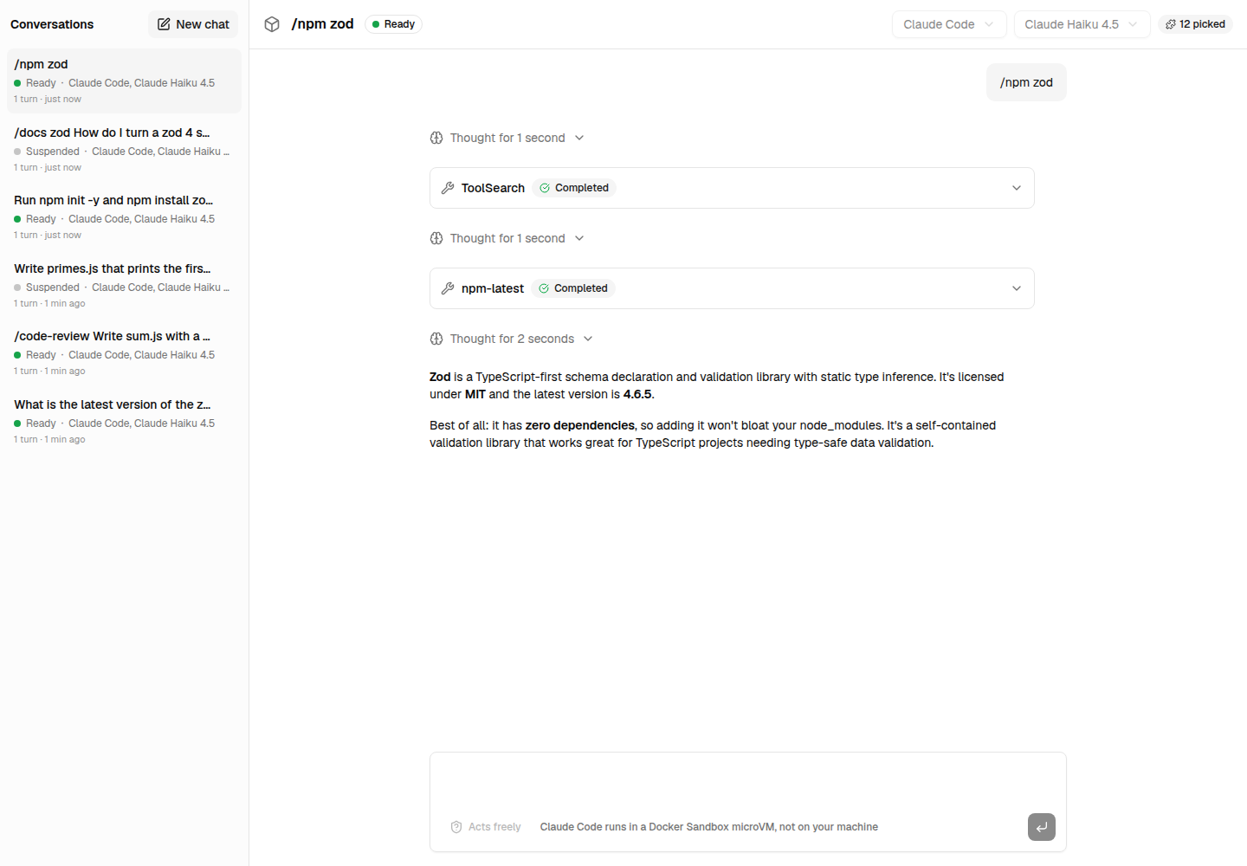The width and height of the screenshot is (1247, 866).
Task: Click the /npm zod user message bubble
Action: (x=1026, y=82)
